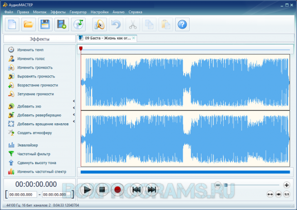Viewport: 297px width, 210px height.
Task: Click the lower channel waveform
Action: coord(185,139)
